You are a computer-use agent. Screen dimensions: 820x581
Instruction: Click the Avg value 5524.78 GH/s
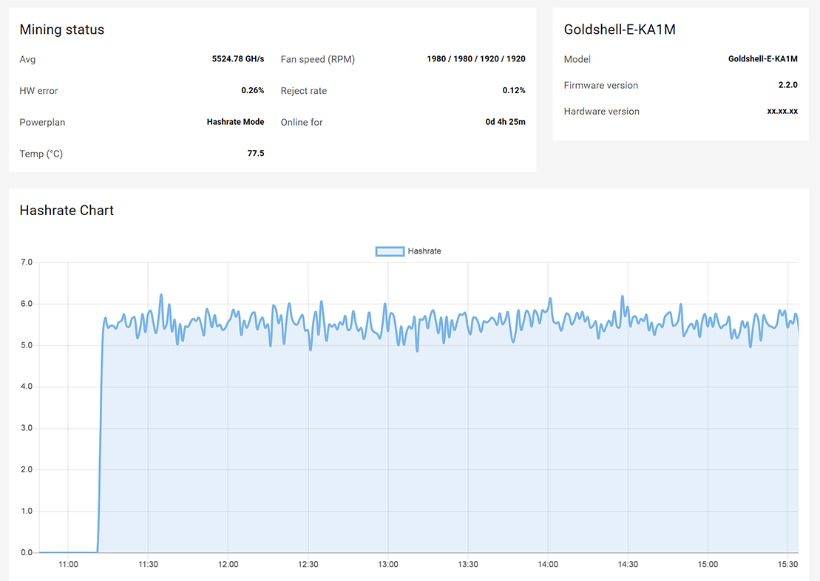[x=237, y=59]
